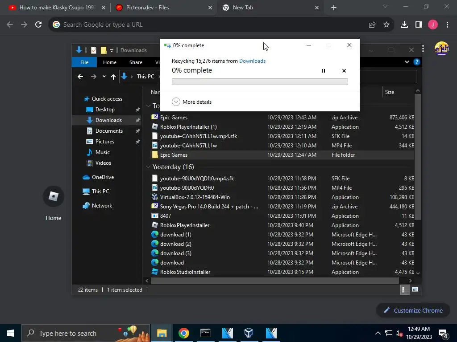Select the VirtualBox-7.0.12 installer icon
This screenshot has width=457, height=342.
tap(155, 197)
